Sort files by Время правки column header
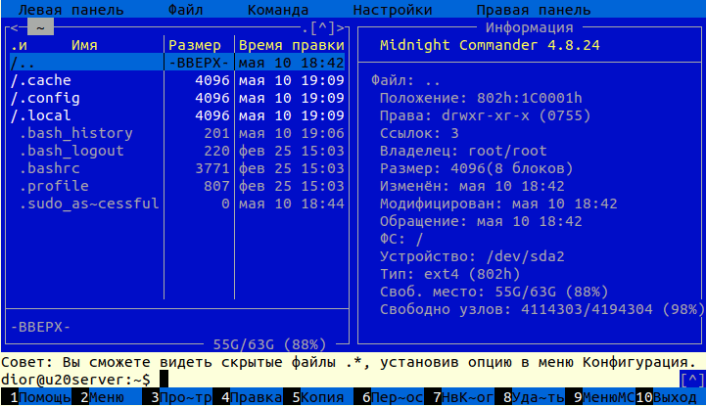706x406 pixels. [x=292, y=45]
